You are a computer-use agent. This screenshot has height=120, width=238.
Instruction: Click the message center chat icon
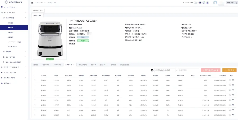click(2, 7)
